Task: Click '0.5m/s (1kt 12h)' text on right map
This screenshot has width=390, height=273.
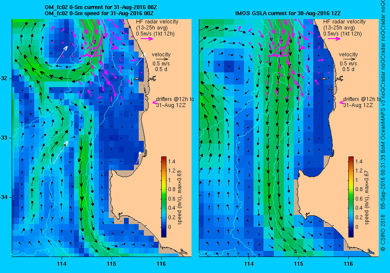Action: pos(342,34)
